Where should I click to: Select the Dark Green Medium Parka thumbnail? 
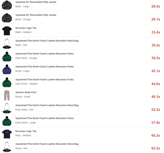[x=7, y=82]
